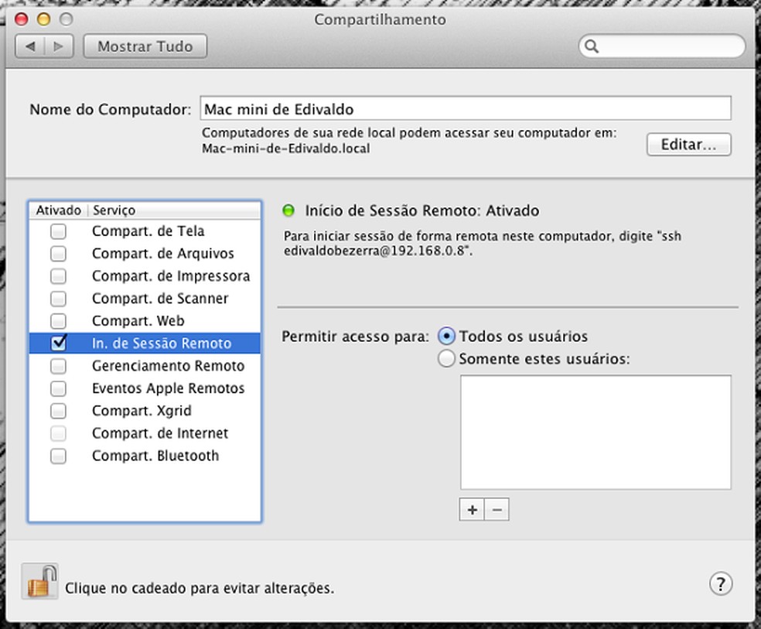Enable Compart. de Scanner checkbox
761x629 pixels.
(58, 299)
